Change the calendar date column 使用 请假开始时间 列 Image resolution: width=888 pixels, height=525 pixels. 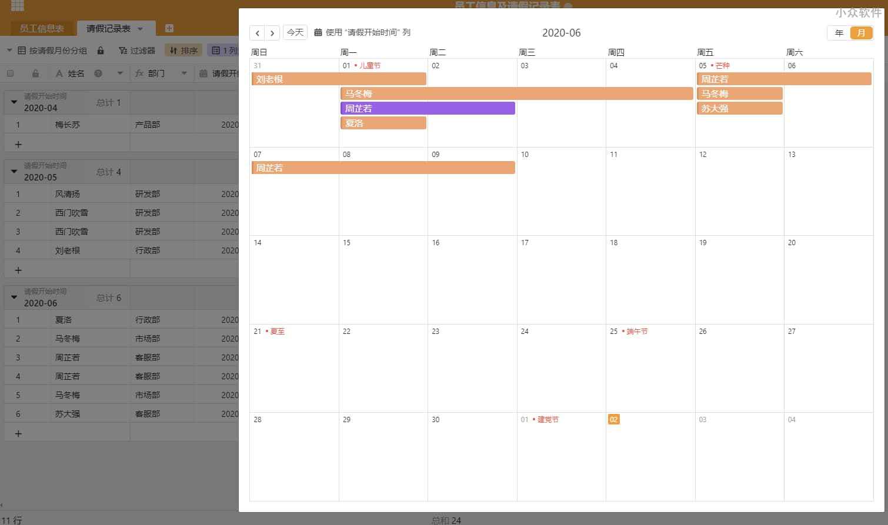pyautogui.click(x=362, y=32)
